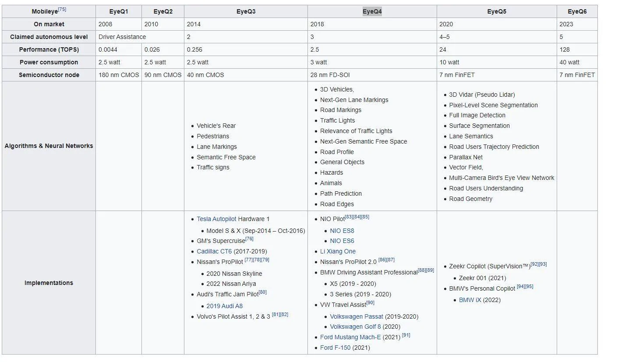Click citation 91 after Ford Mustang Mach-E
Viewport: 618px width, 362px height.
(406, 335)
